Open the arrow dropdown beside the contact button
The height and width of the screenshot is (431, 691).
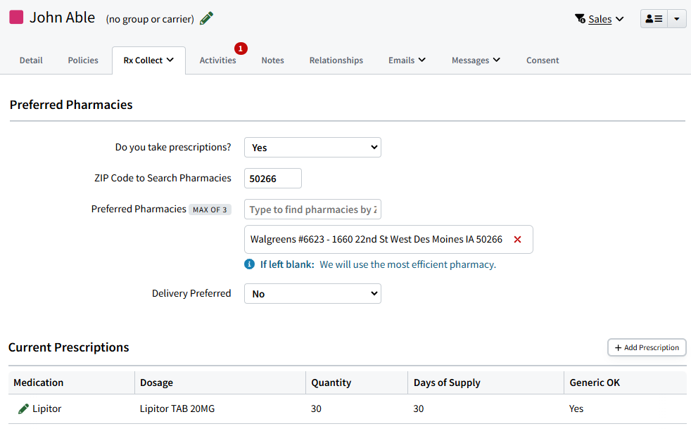pyautogui.click(x=676, y=18)
